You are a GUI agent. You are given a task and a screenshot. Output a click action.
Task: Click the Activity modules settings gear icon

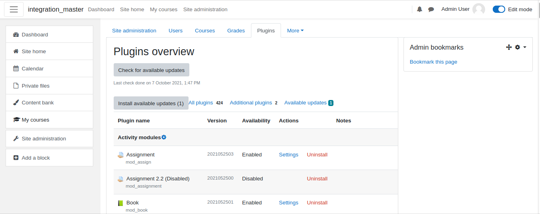pyautogui.click(x=164, y=137)
